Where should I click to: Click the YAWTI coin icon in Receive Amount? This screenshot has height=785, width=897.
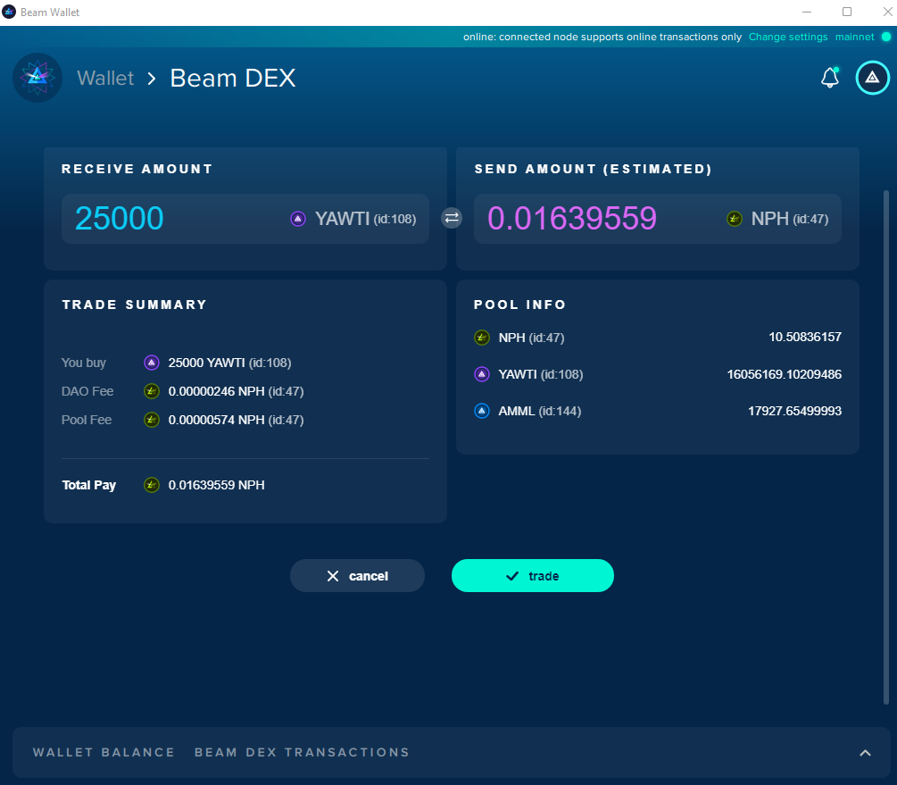click(298, 219)
